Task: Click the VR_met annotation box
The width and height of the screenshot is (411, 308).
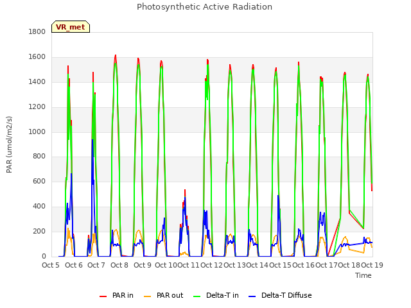Action: pyautogui.click(x=71, y=27)
